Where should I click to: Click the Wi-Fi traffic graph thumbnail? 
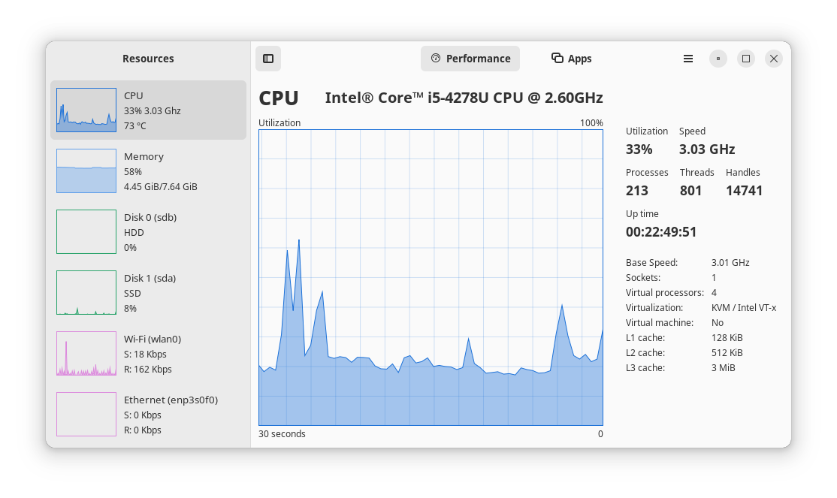pos(86,353)
